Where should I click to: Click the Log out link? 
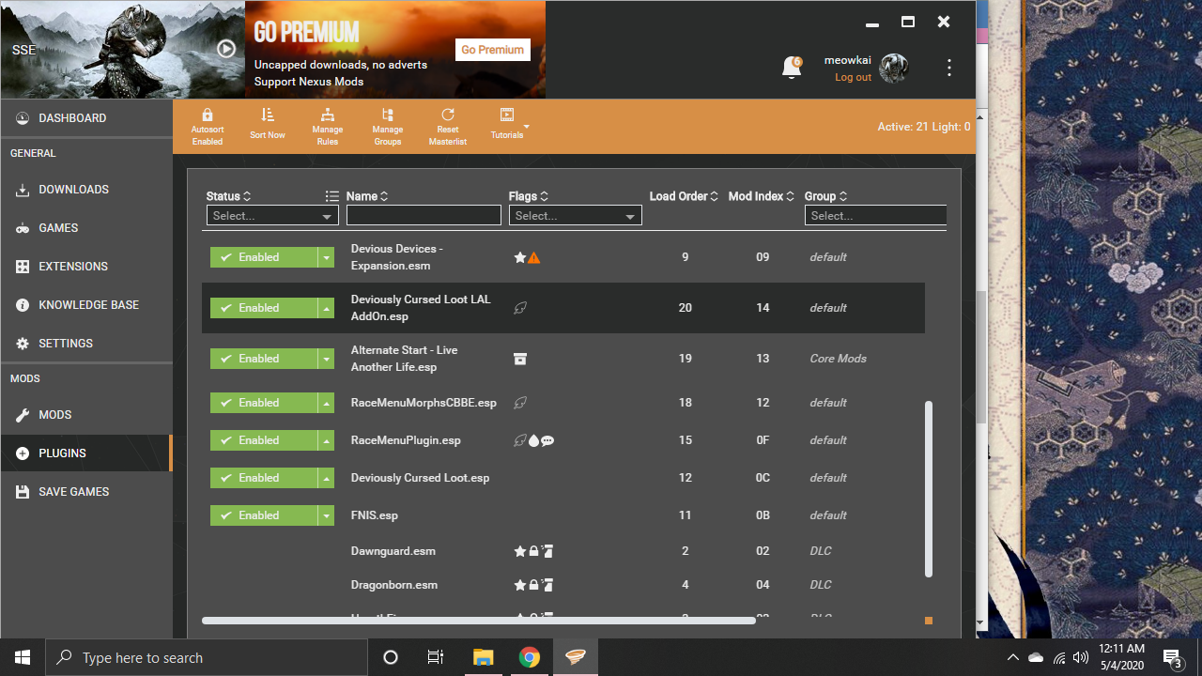pyautogui.click(x=853, y=77)
